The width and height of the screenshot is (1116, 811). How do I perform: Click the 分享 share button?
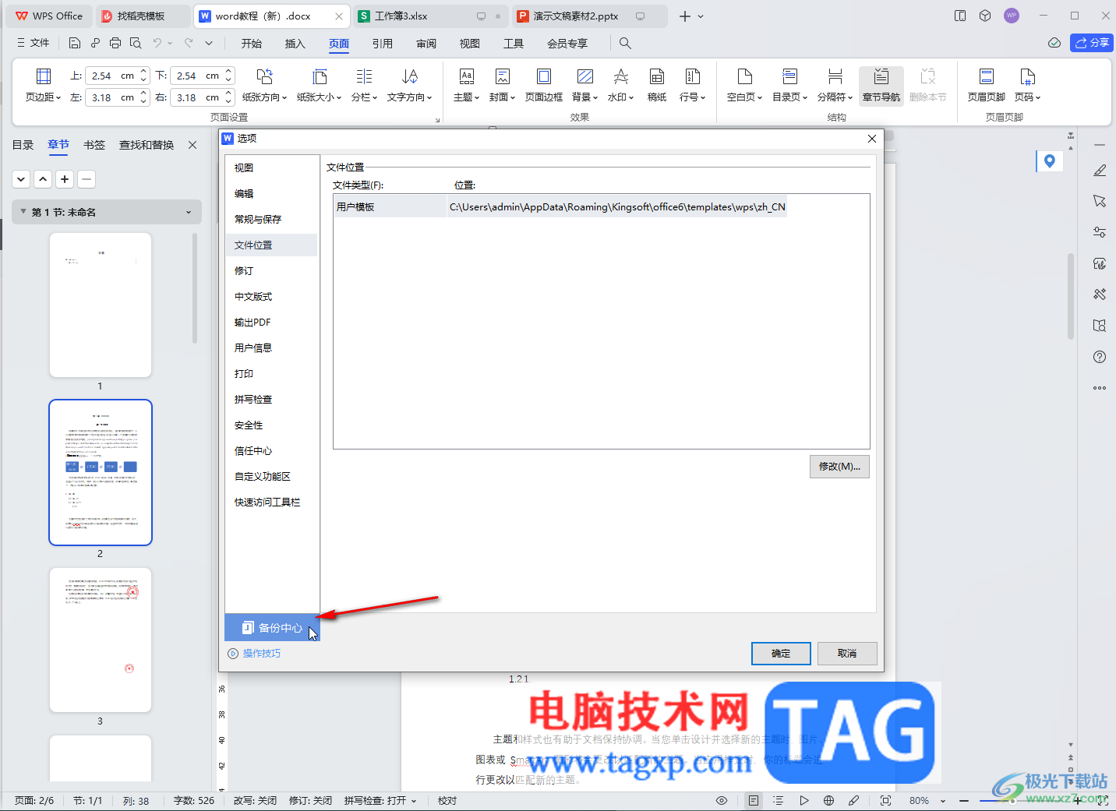pyautogui.click(x=1092, y=43)
